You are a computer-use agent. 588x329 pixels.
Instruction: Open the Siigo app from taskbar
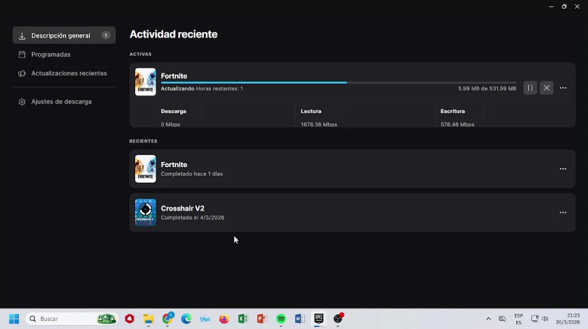tap(205, 318)
